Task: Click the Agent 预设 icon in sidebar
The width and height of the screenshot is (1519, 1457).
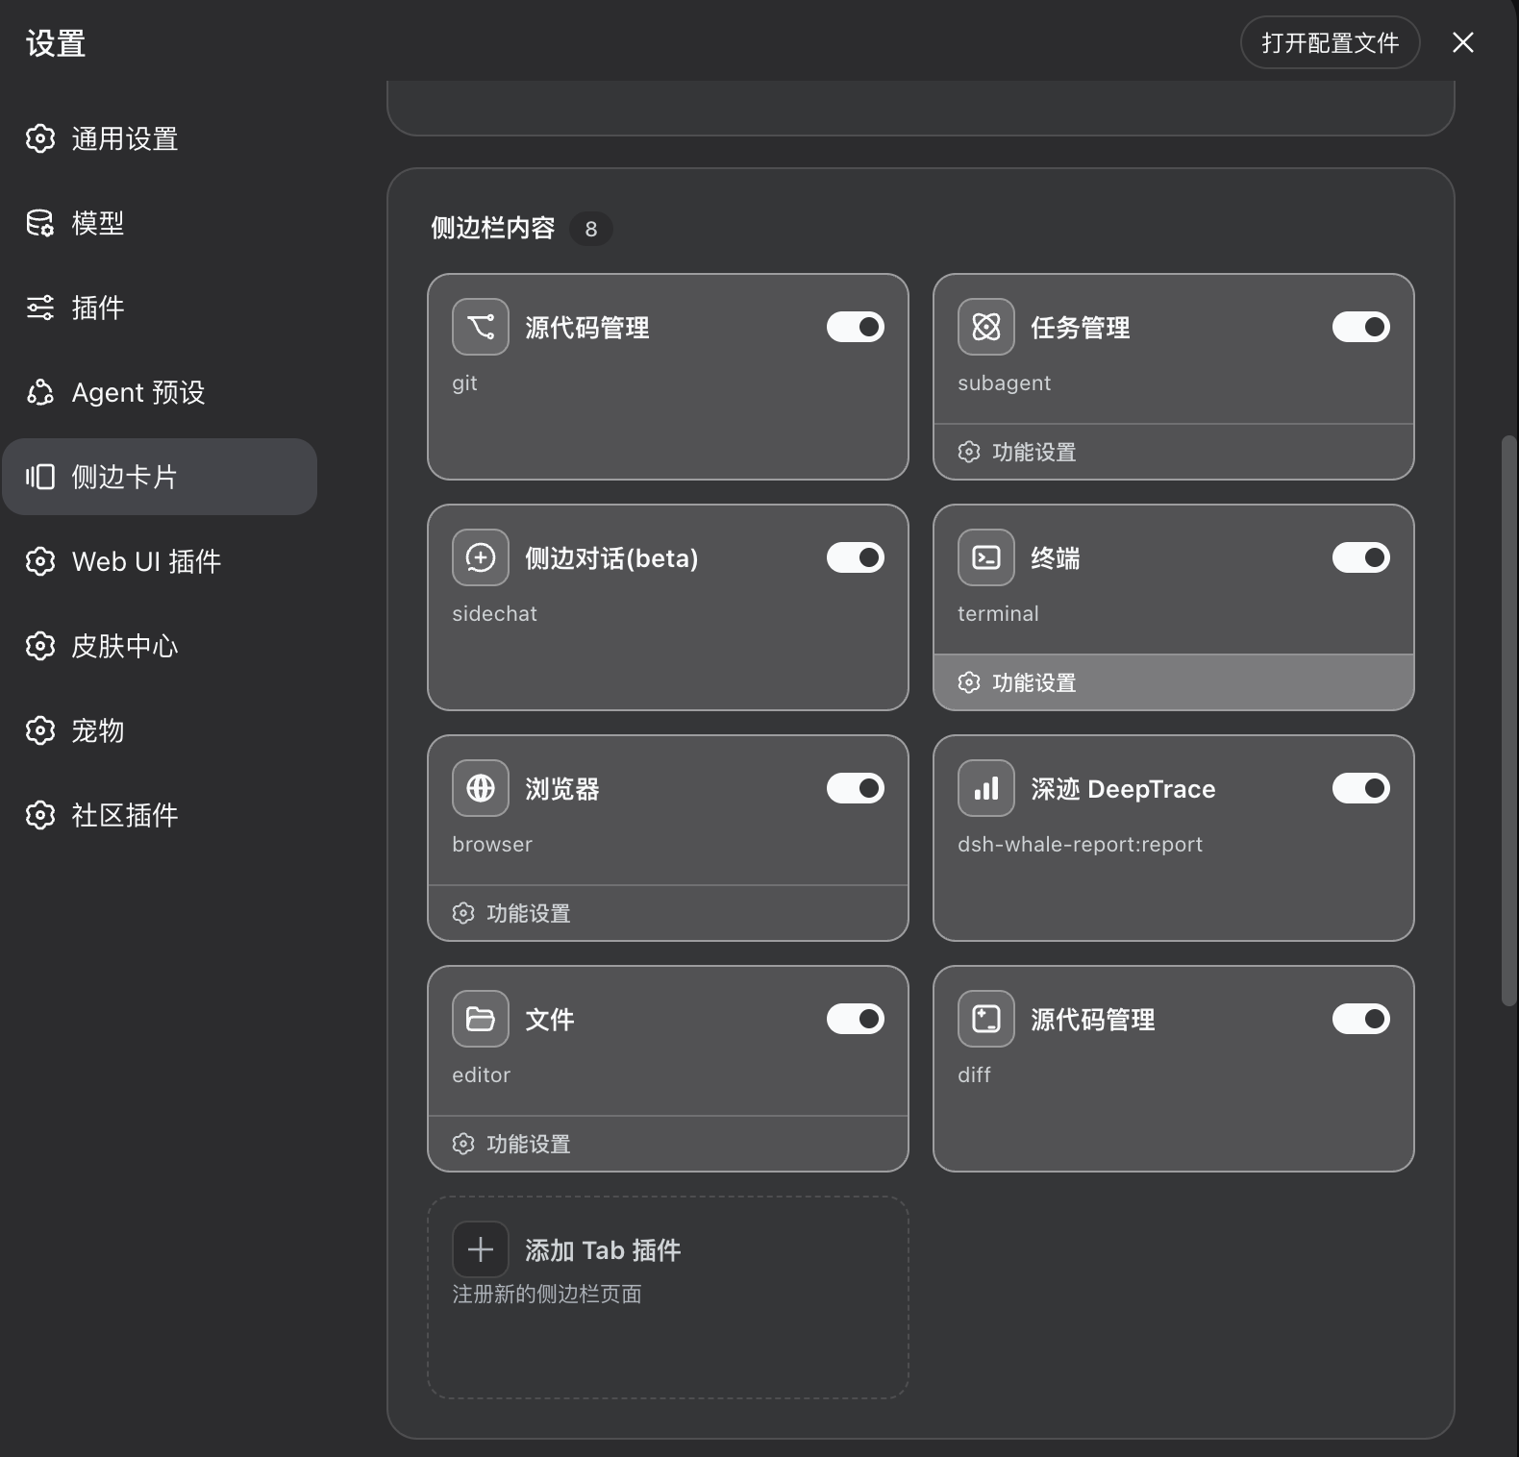Action: point(40,392)
